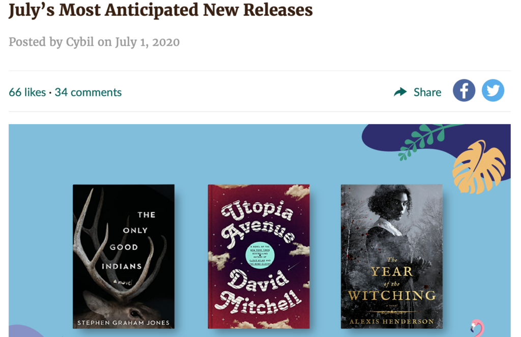Screen dimensions: 521x337
Task: Click Alexis Henderson name on cover
Action: tap(392, 321)
